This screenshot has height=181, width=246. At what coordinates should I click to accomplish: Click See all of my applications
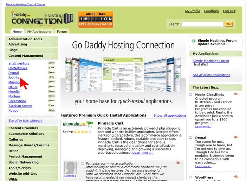212,75
